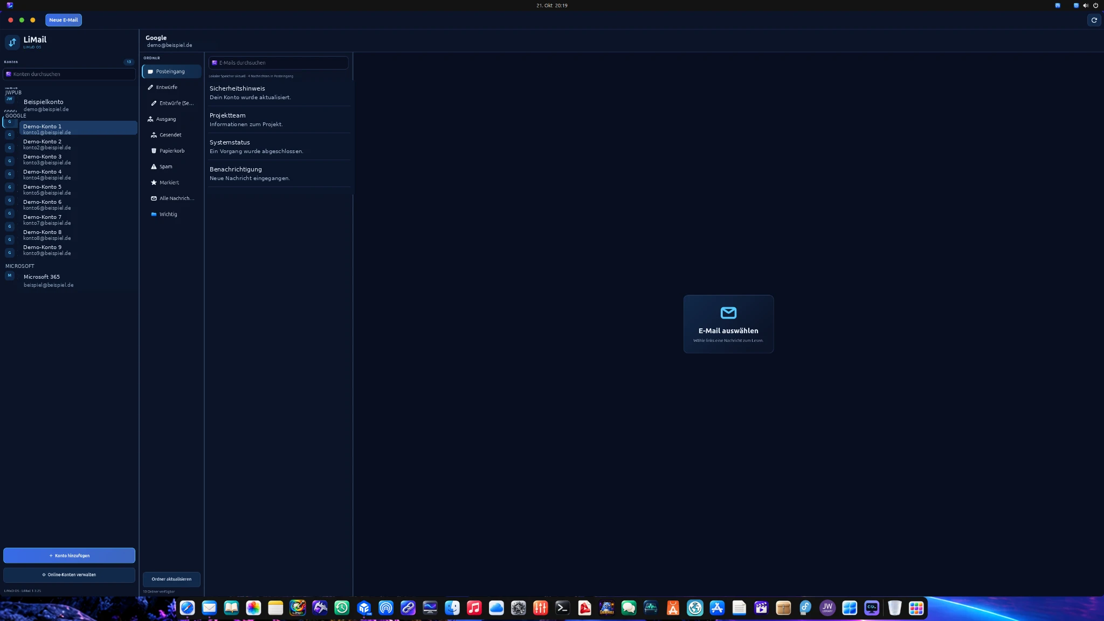Select the Ausgang folder
1104x621 pixels.
[171, 119]
